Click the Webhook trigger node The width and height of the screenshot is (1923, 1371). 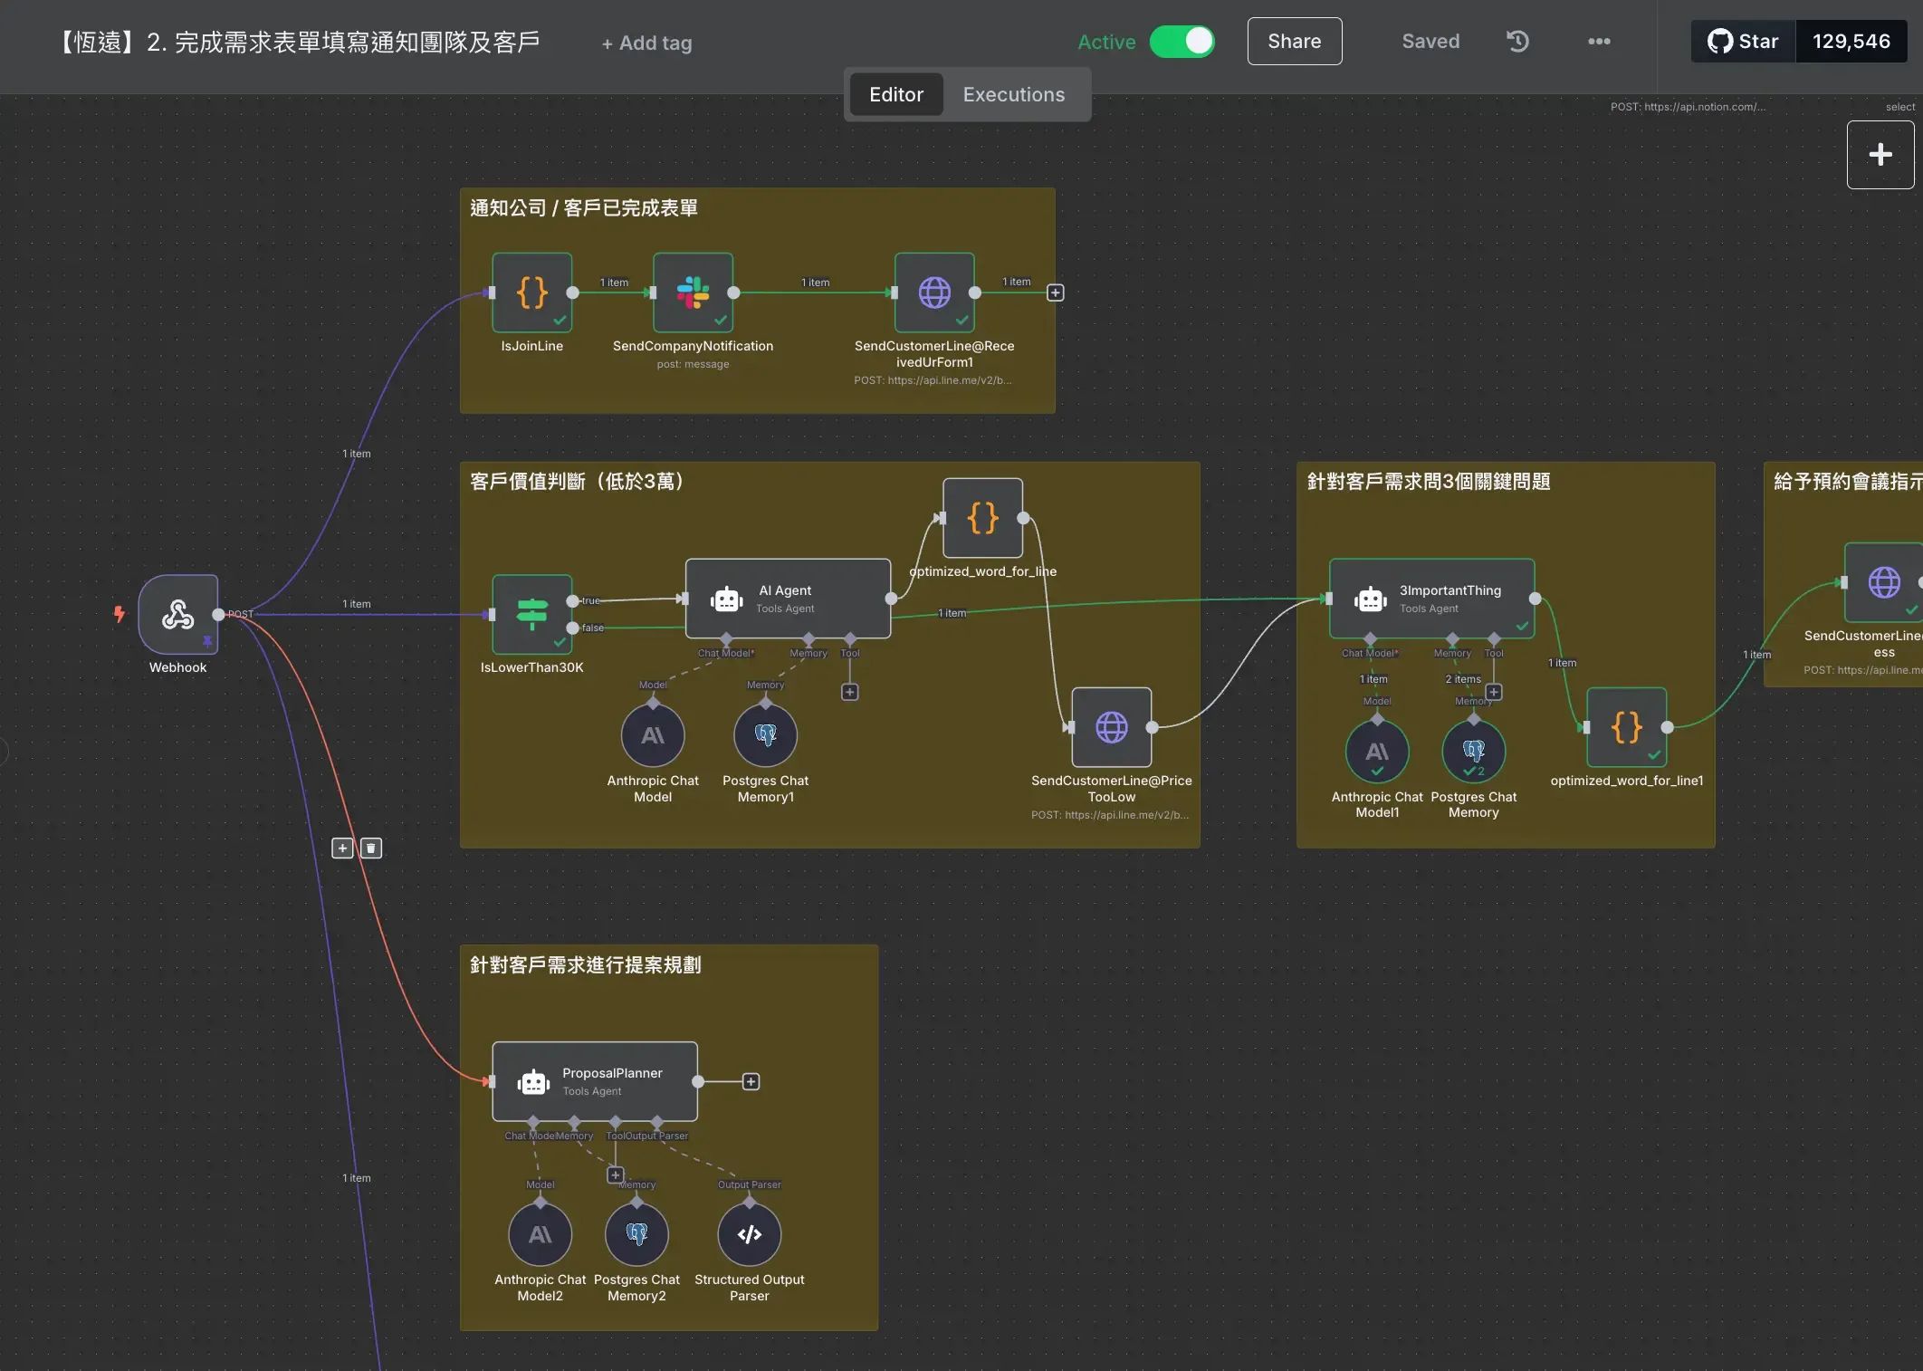point(177,614)
